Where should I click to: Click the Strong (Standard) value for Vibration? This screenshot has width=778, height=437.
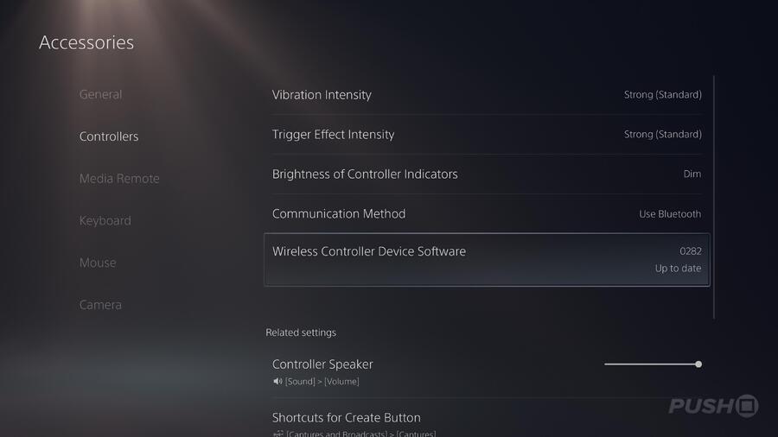click(662, 95)
